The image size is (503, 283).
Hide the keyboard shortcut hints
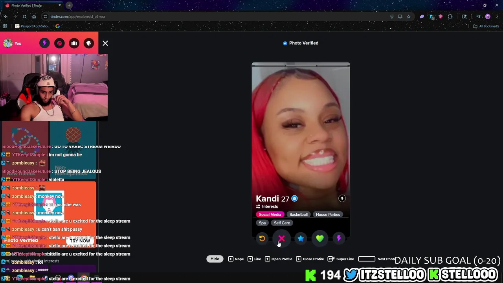pos(215,259)
